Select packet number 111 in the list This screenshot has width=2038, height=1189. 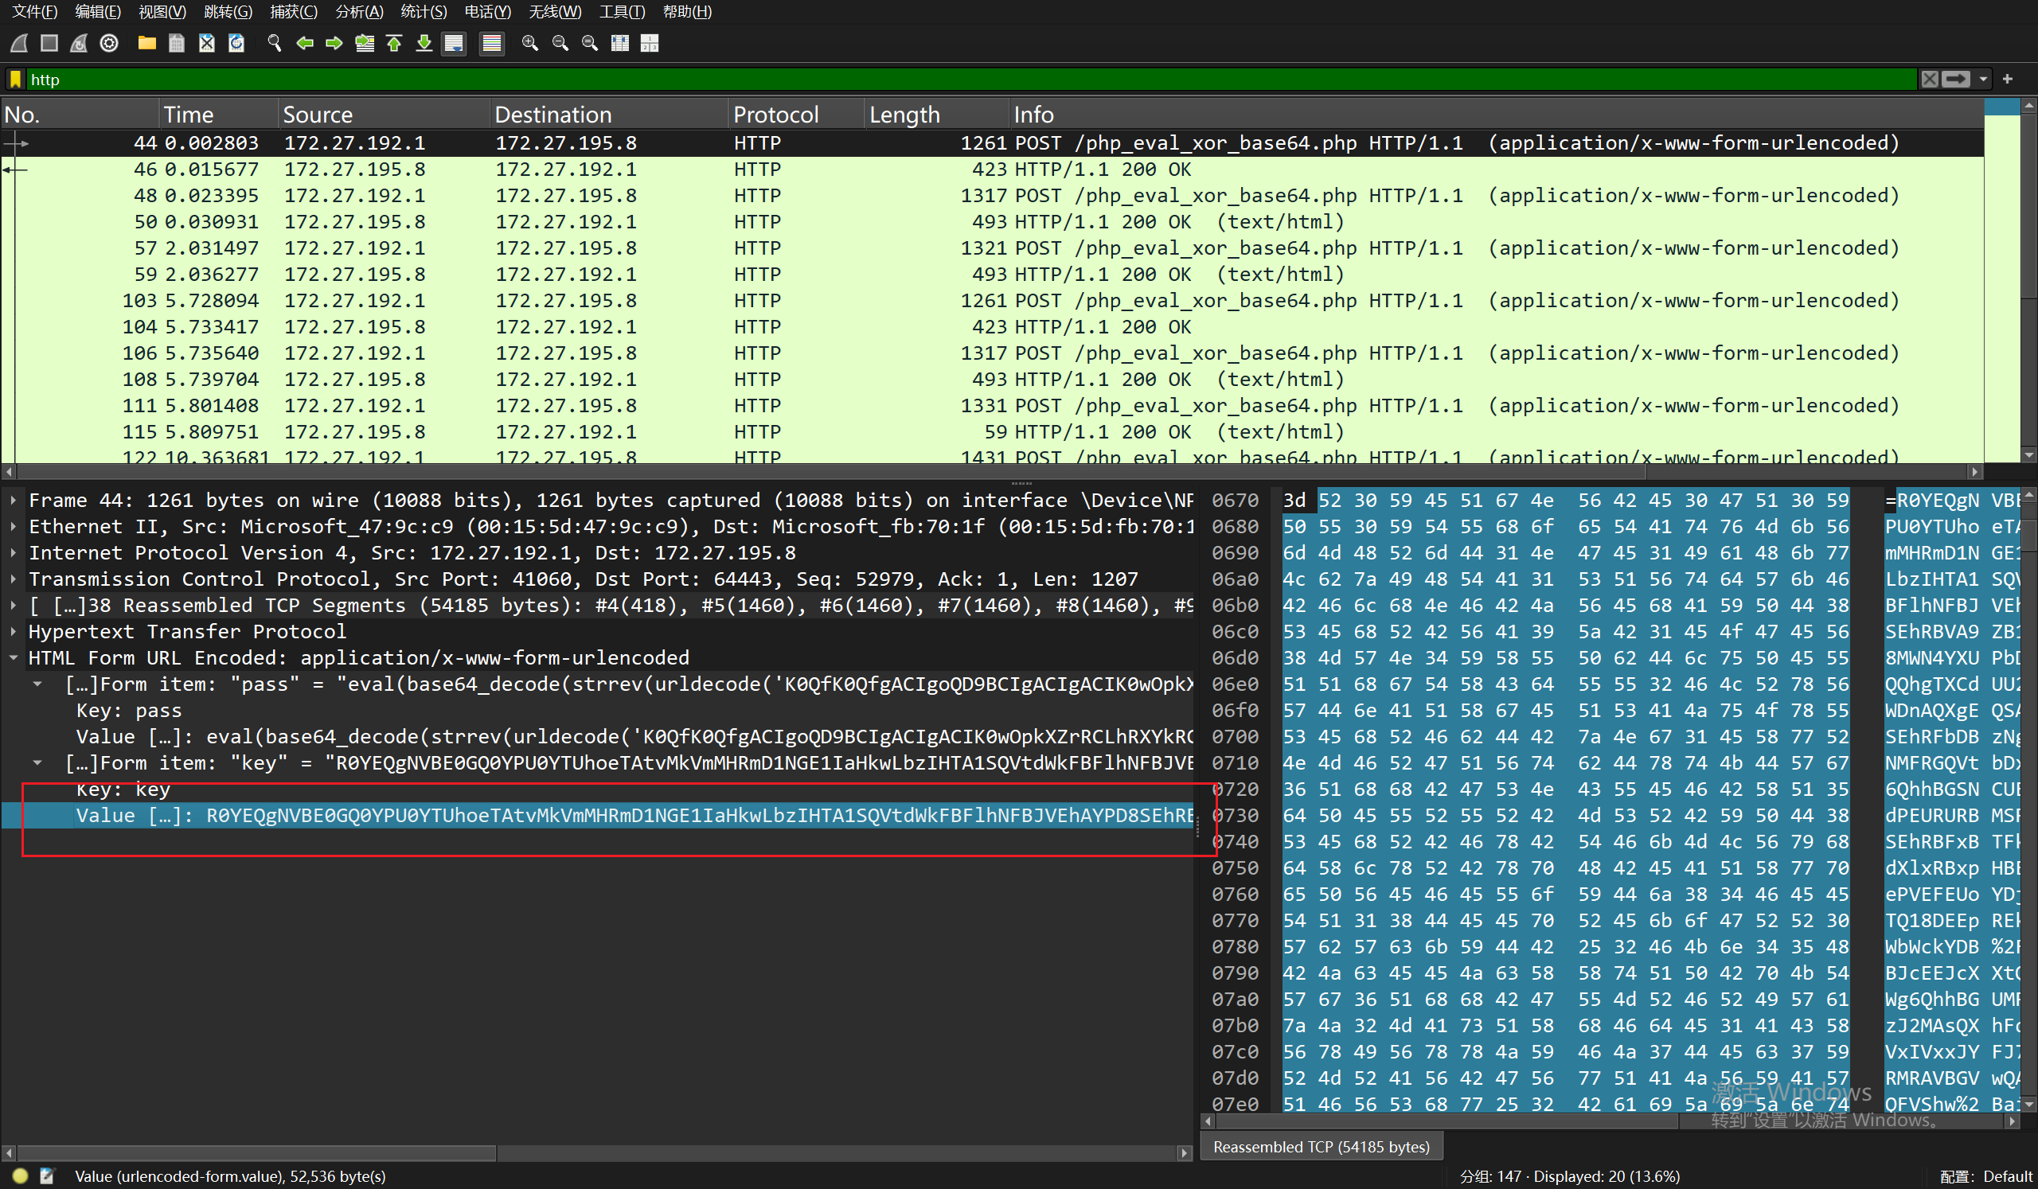566,406
